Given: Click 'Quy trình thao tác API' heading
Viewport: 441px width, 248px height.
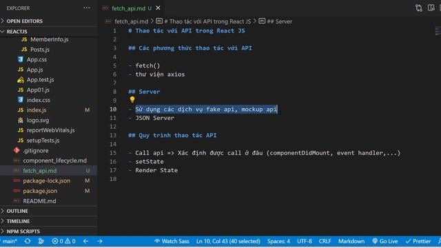Looking at the screenshot, I should pos(178,135).
